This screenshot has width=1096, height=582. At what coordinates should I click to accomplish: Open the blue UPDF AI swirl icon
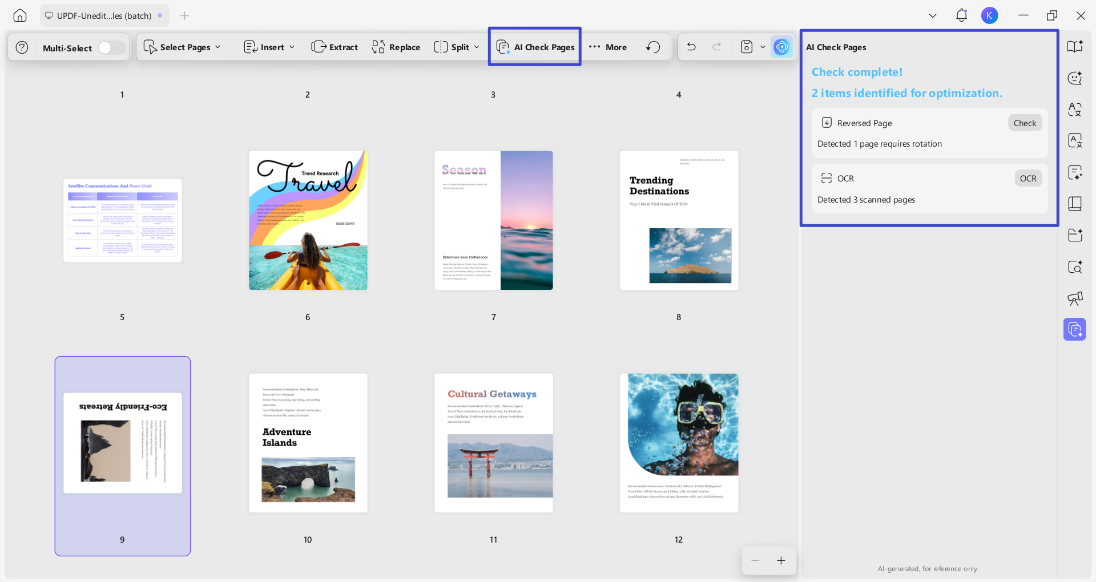[781, 47]
